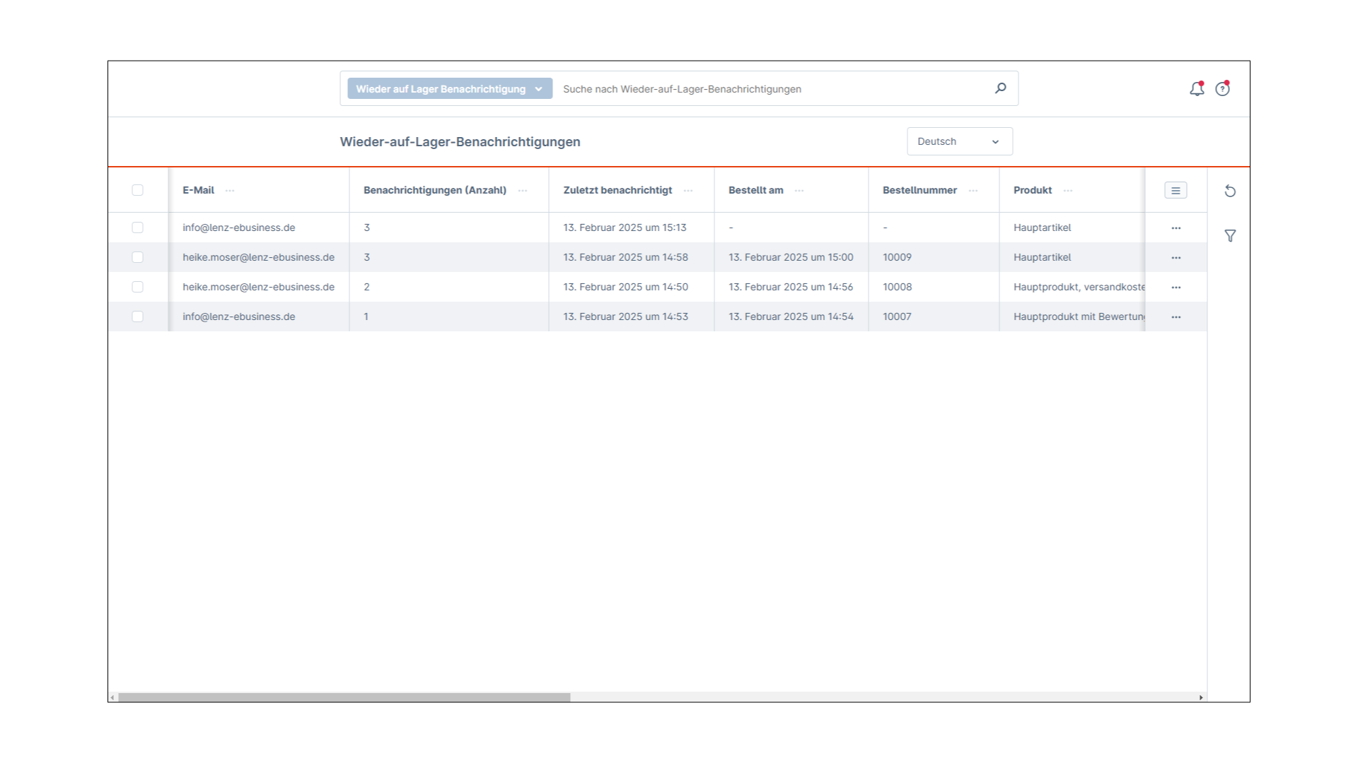Focus the Wieder-auf-Lager-Benachrichtigungen search field
The image size is (1358, 763).
(x=771, y=89)
